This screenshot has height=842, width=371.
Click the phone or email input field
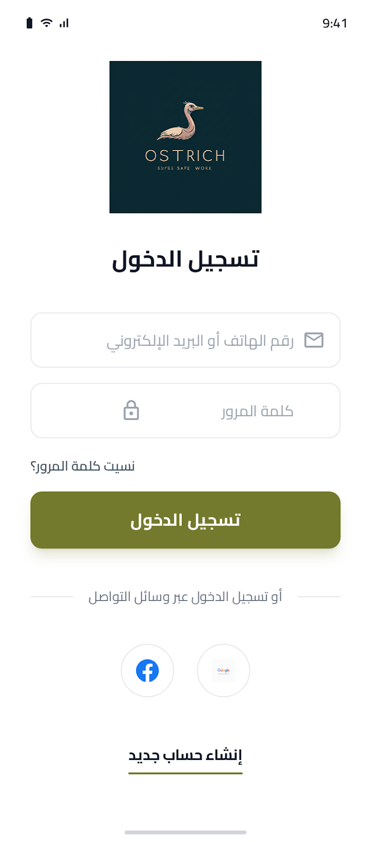185,340
